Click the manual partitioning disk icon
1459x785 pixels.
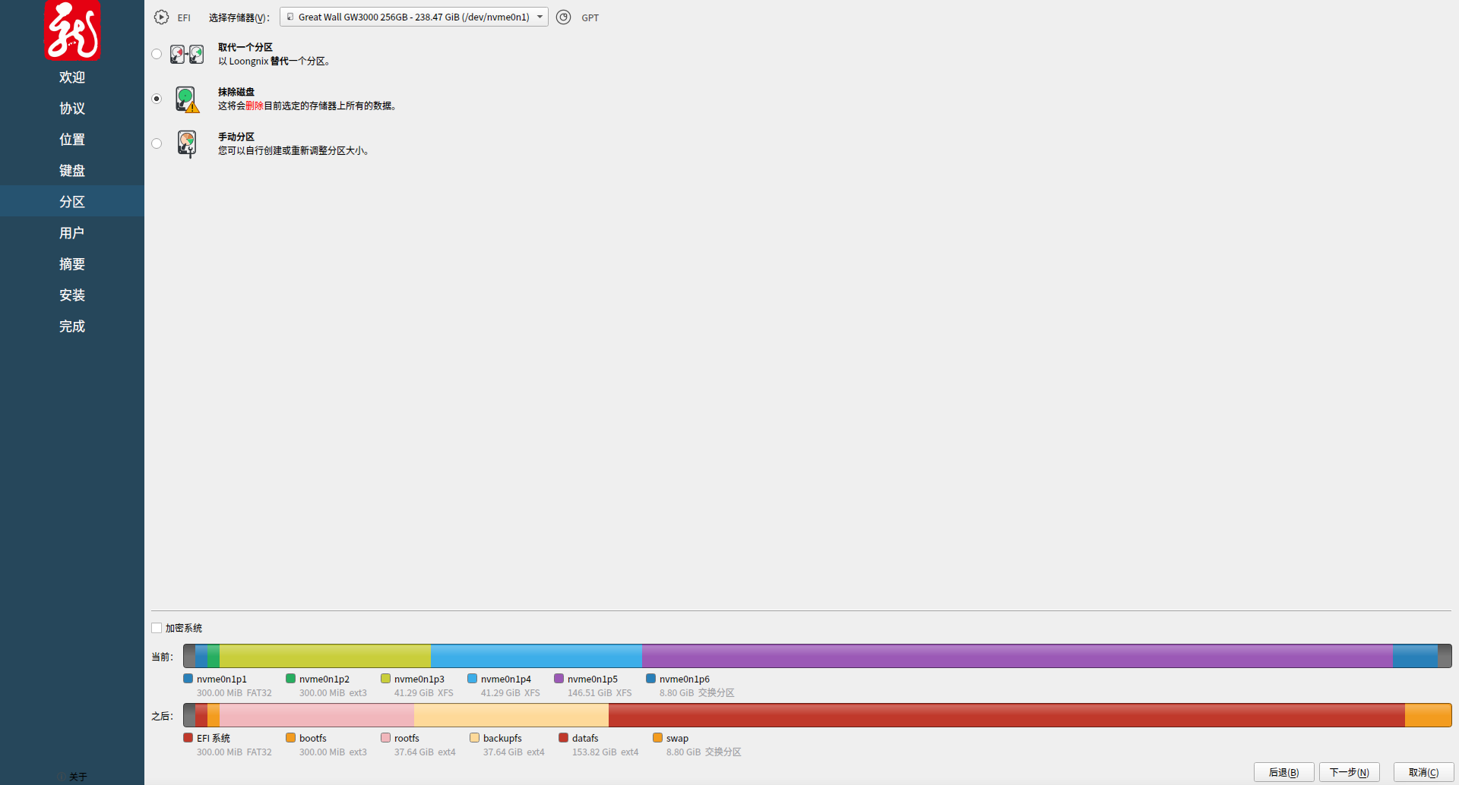[x=187, y=143]
